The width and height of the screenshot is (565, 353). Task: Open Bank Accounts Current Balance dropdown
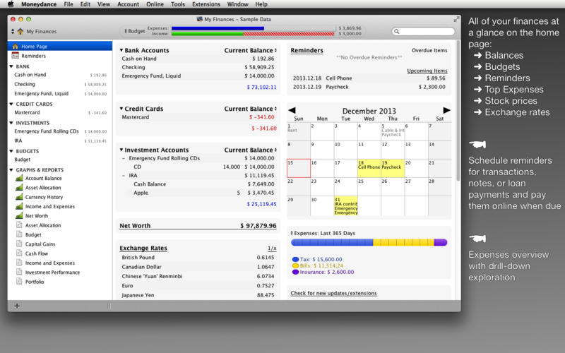pyautogui.click(x=251, y=50)
